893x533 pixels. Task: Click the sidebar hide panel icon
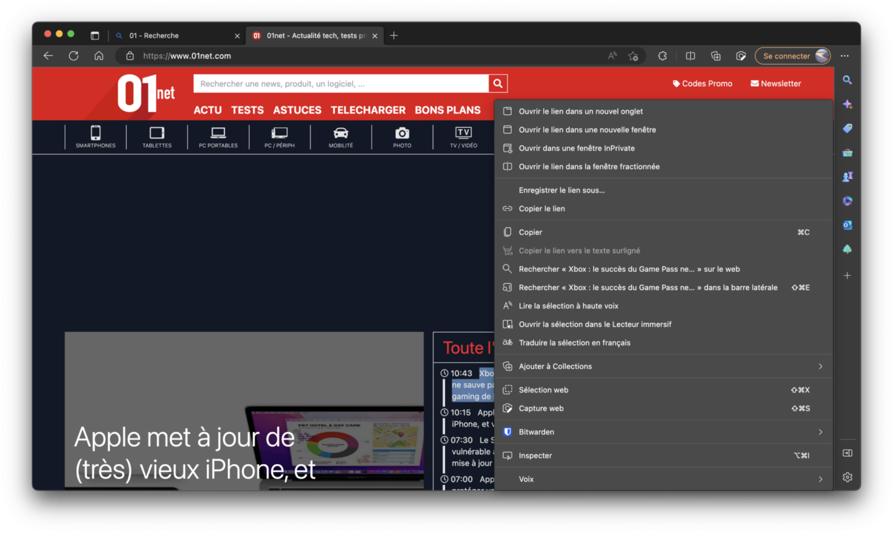coord(847,453)
